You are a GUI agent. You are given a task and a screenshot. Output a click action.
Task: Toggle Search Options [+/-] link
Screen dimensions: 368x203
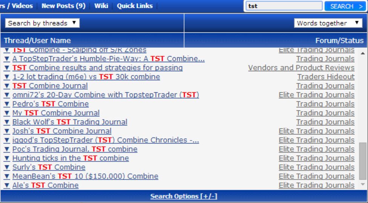pyautogui.click(x=184, y=196)
